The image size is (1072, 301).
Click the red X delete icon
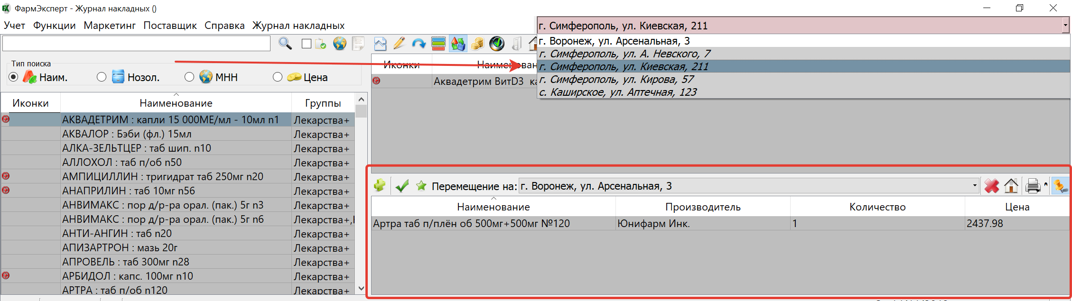(991, 186)
